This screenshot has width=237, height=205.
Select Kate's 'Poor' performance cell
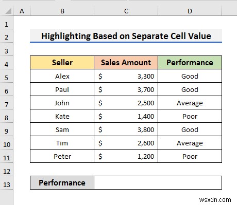click(x=190, y=116)
